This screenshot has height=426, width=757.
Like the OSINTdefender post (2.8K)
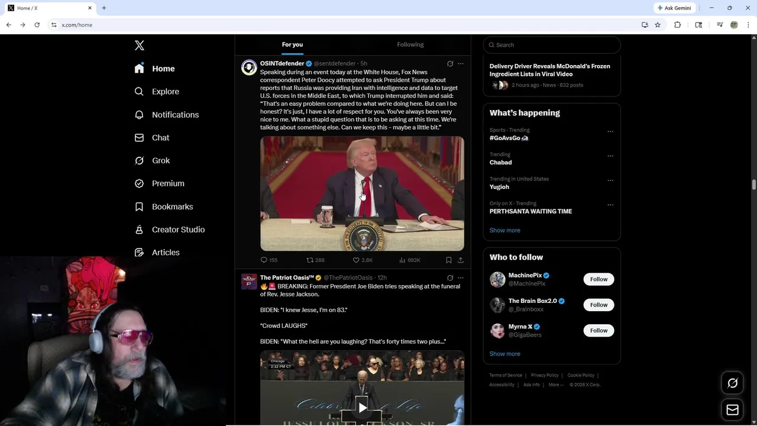coord(363,260)
